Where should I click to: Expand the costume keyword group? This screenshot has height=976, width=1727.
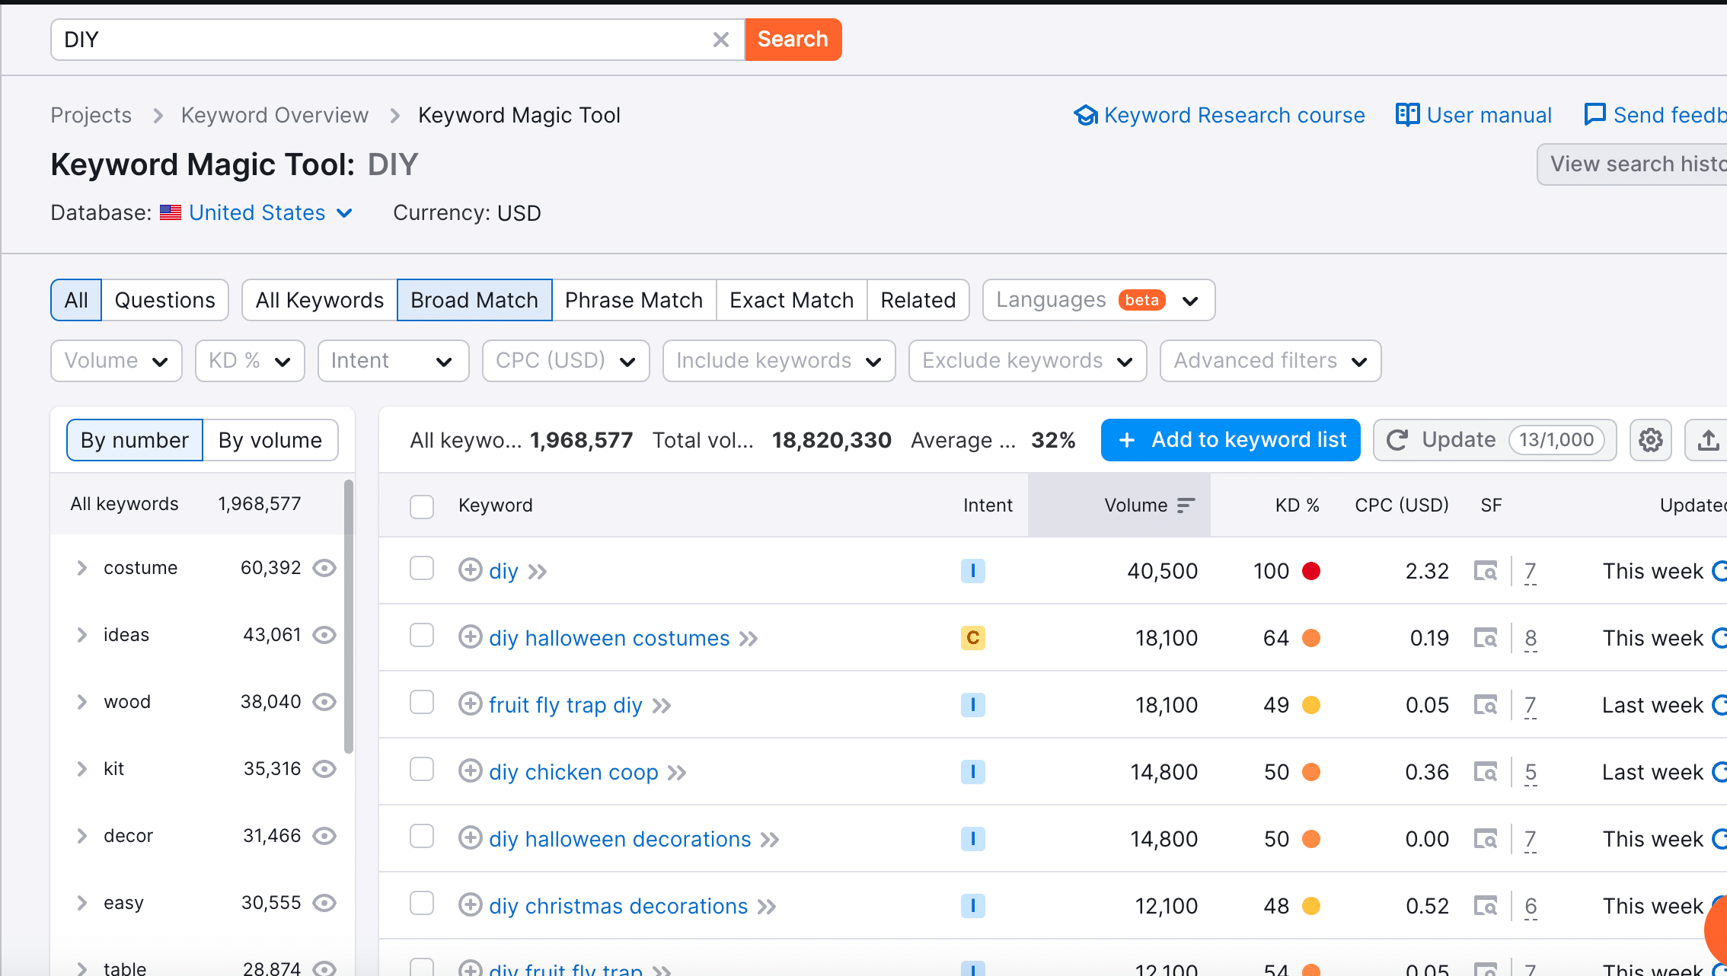[x=81, y=567]
